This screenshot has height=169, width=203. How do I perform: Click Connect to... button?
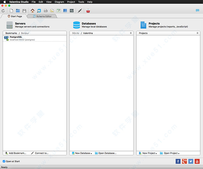40,153
